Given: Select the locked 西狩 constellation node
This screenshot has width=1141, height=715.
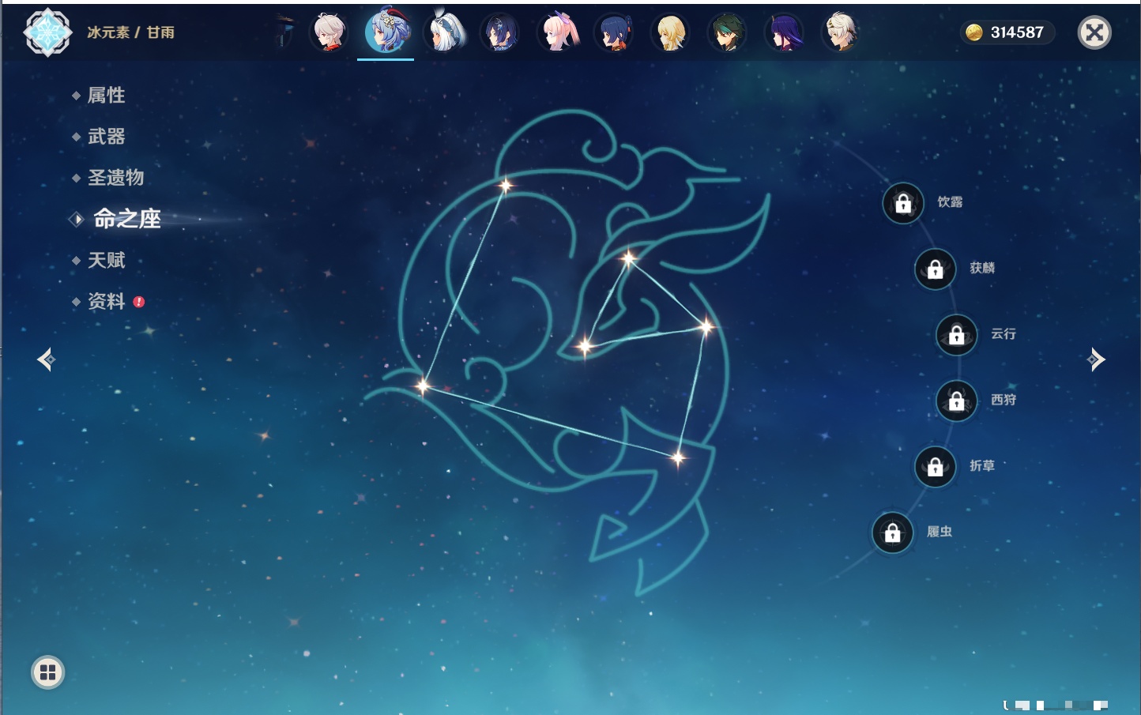Looking at the screenshot, I should pyautogui.click(x=956, y=401).
